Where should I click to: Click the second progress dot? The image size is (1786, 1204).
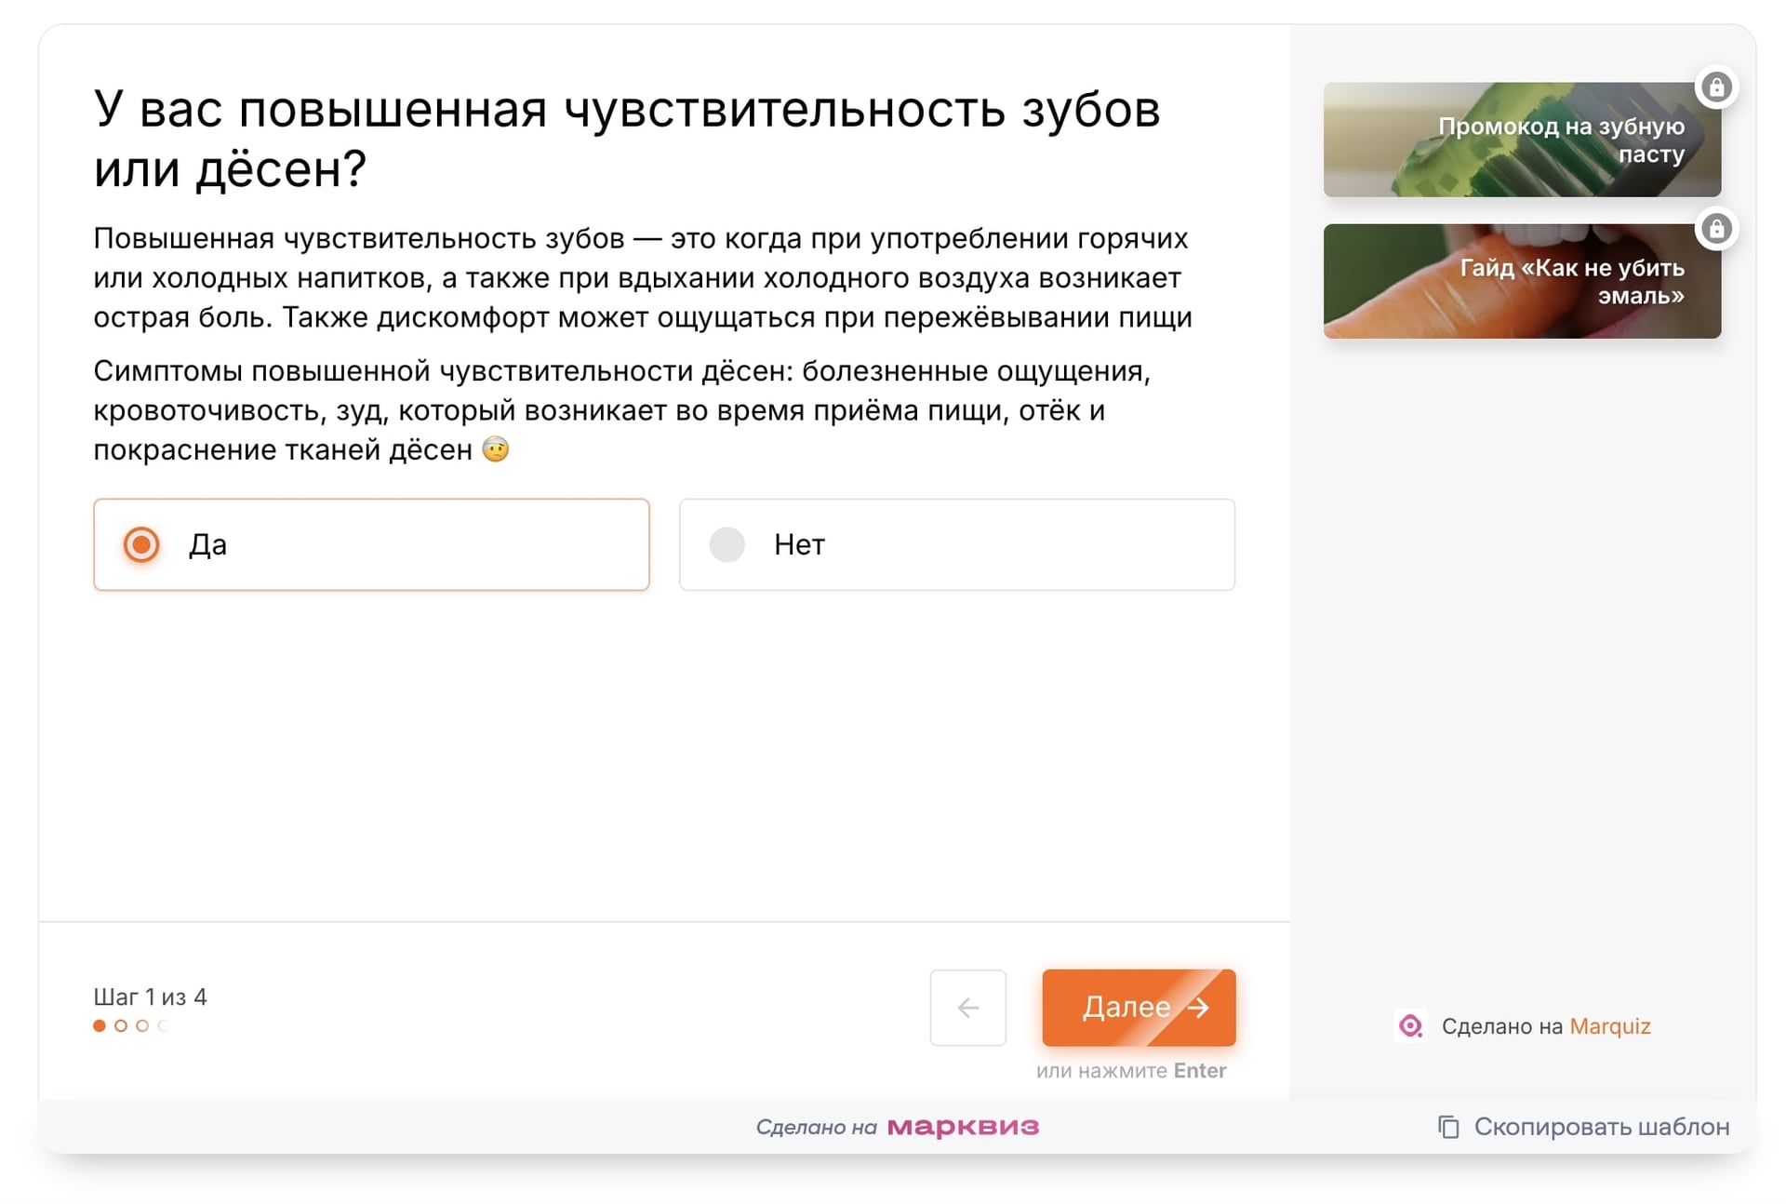coord(120,1025)
